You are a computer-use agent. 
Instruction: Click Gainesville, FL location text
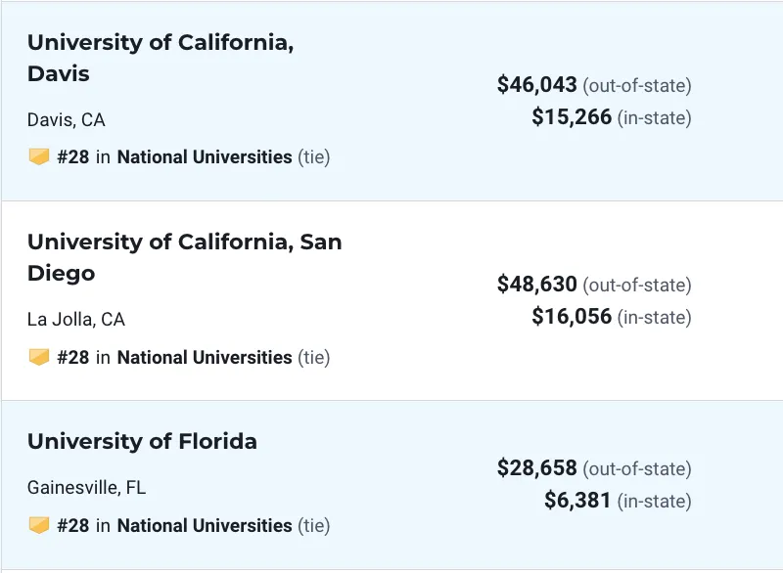(86, 487)
